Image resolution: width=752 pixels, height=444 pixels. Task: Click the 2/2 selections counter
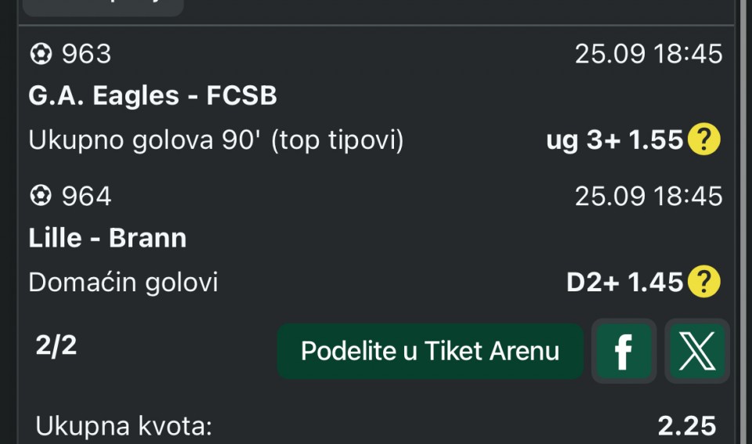point(56,345)
